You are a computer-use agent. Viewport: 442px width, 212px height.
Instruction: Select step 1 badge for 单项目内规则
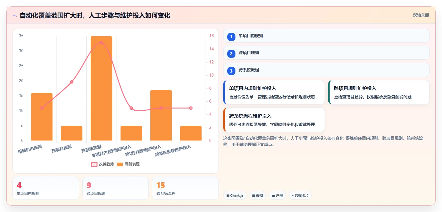(x=231, y=37)
